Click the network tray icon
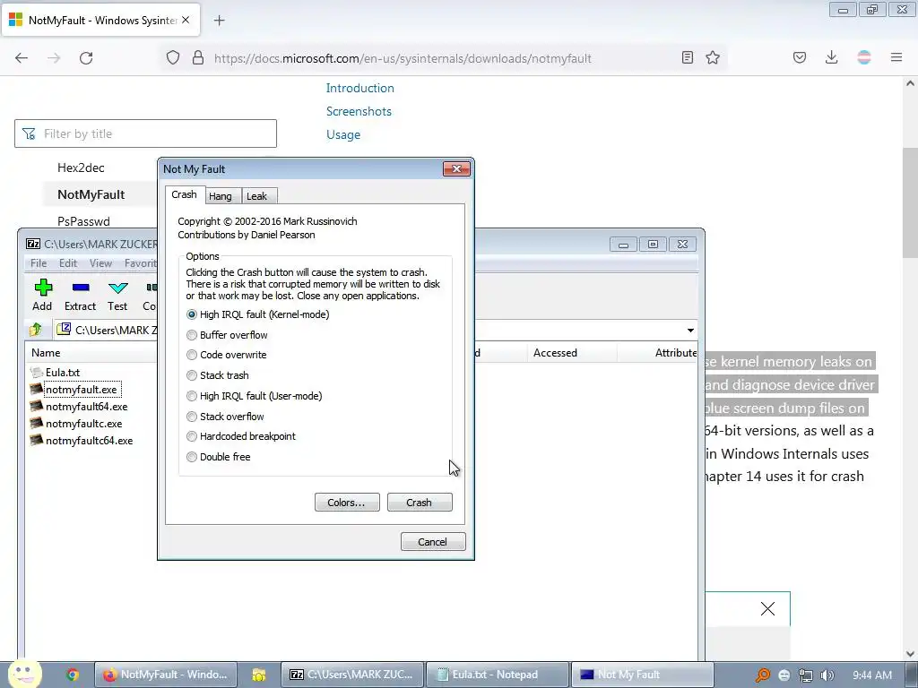 point(806,675)
